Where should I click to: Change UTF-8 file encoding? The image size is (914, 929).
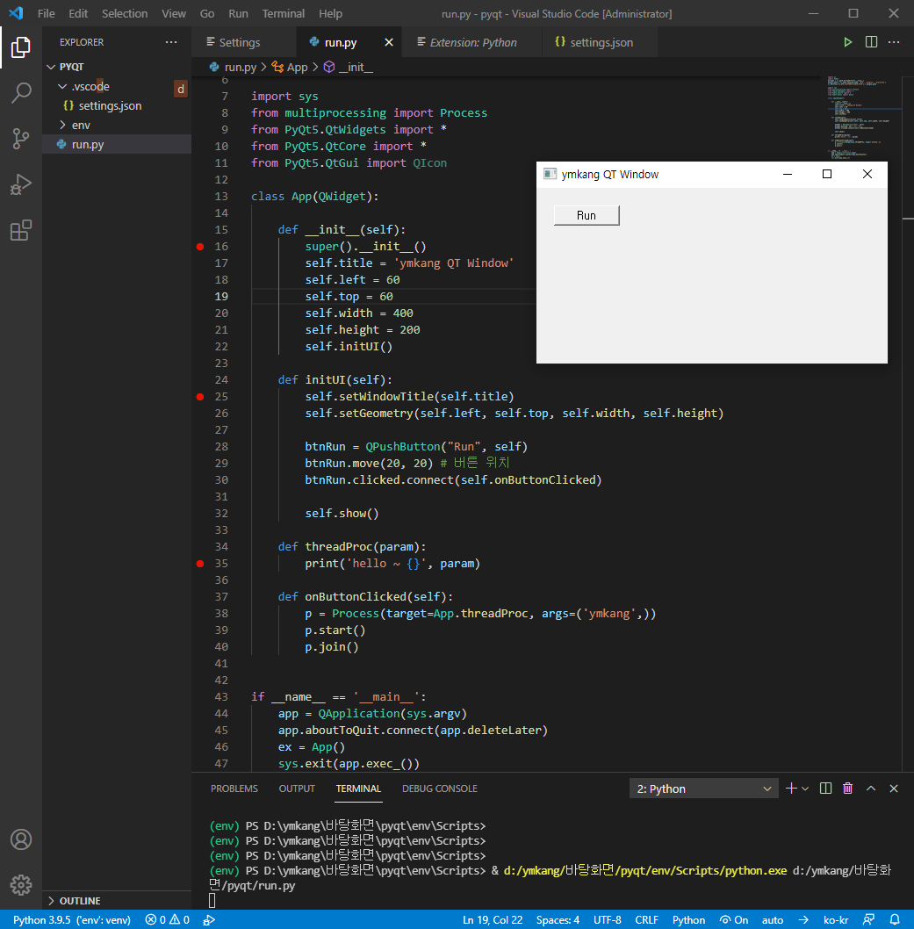click(x=608, y=919)
